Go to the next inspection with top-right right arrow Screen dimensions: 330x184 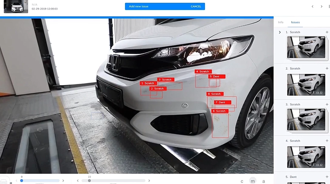322,6
